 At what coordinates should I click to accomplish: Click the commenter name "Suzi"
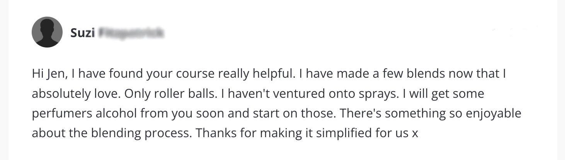point(82,33)
